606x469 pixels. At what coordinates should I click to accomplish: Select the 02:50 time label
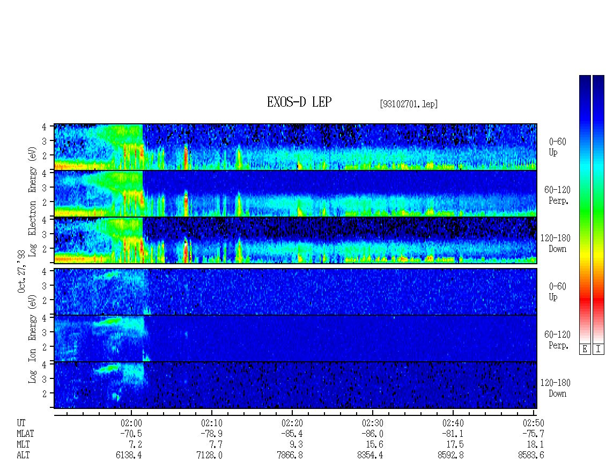[x=534, y=423]
